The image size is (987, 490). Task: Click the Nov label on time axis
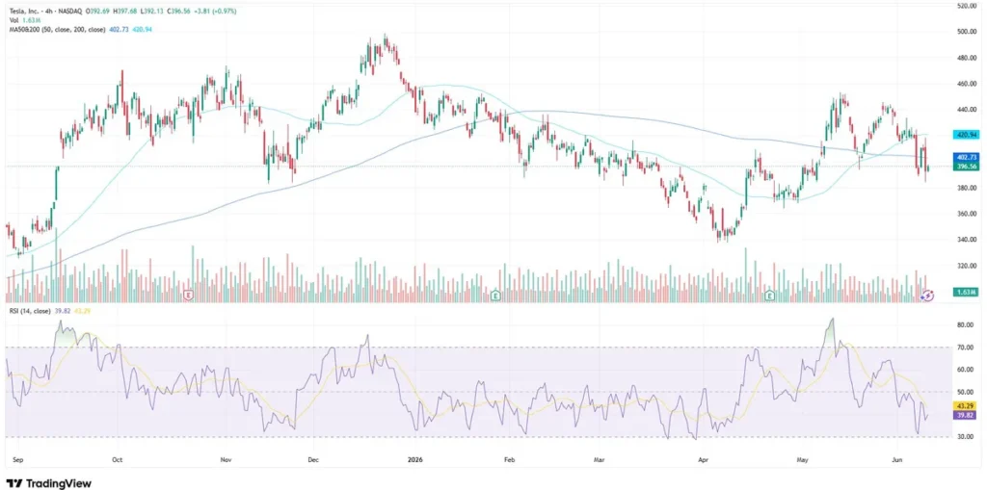click(x=227, y=459)
